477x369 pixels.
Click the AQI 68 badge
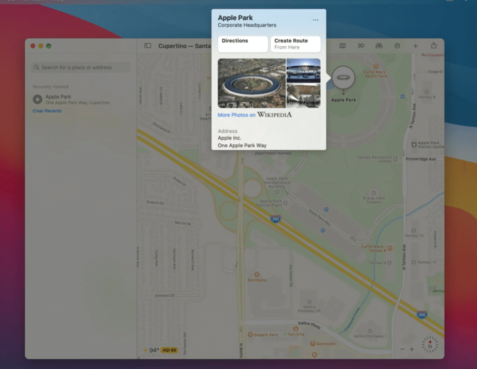169,350
